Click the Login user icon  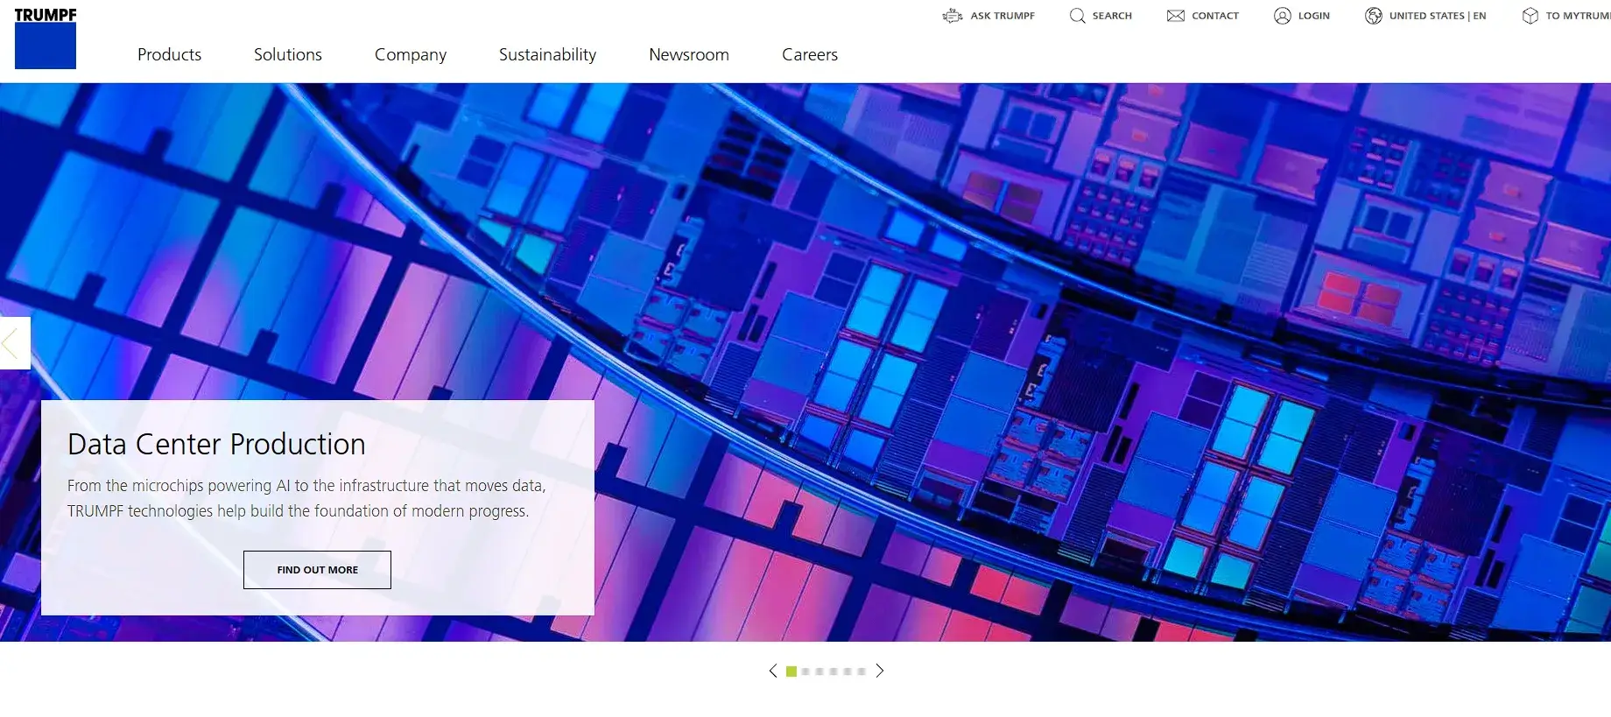[1283, 16]
